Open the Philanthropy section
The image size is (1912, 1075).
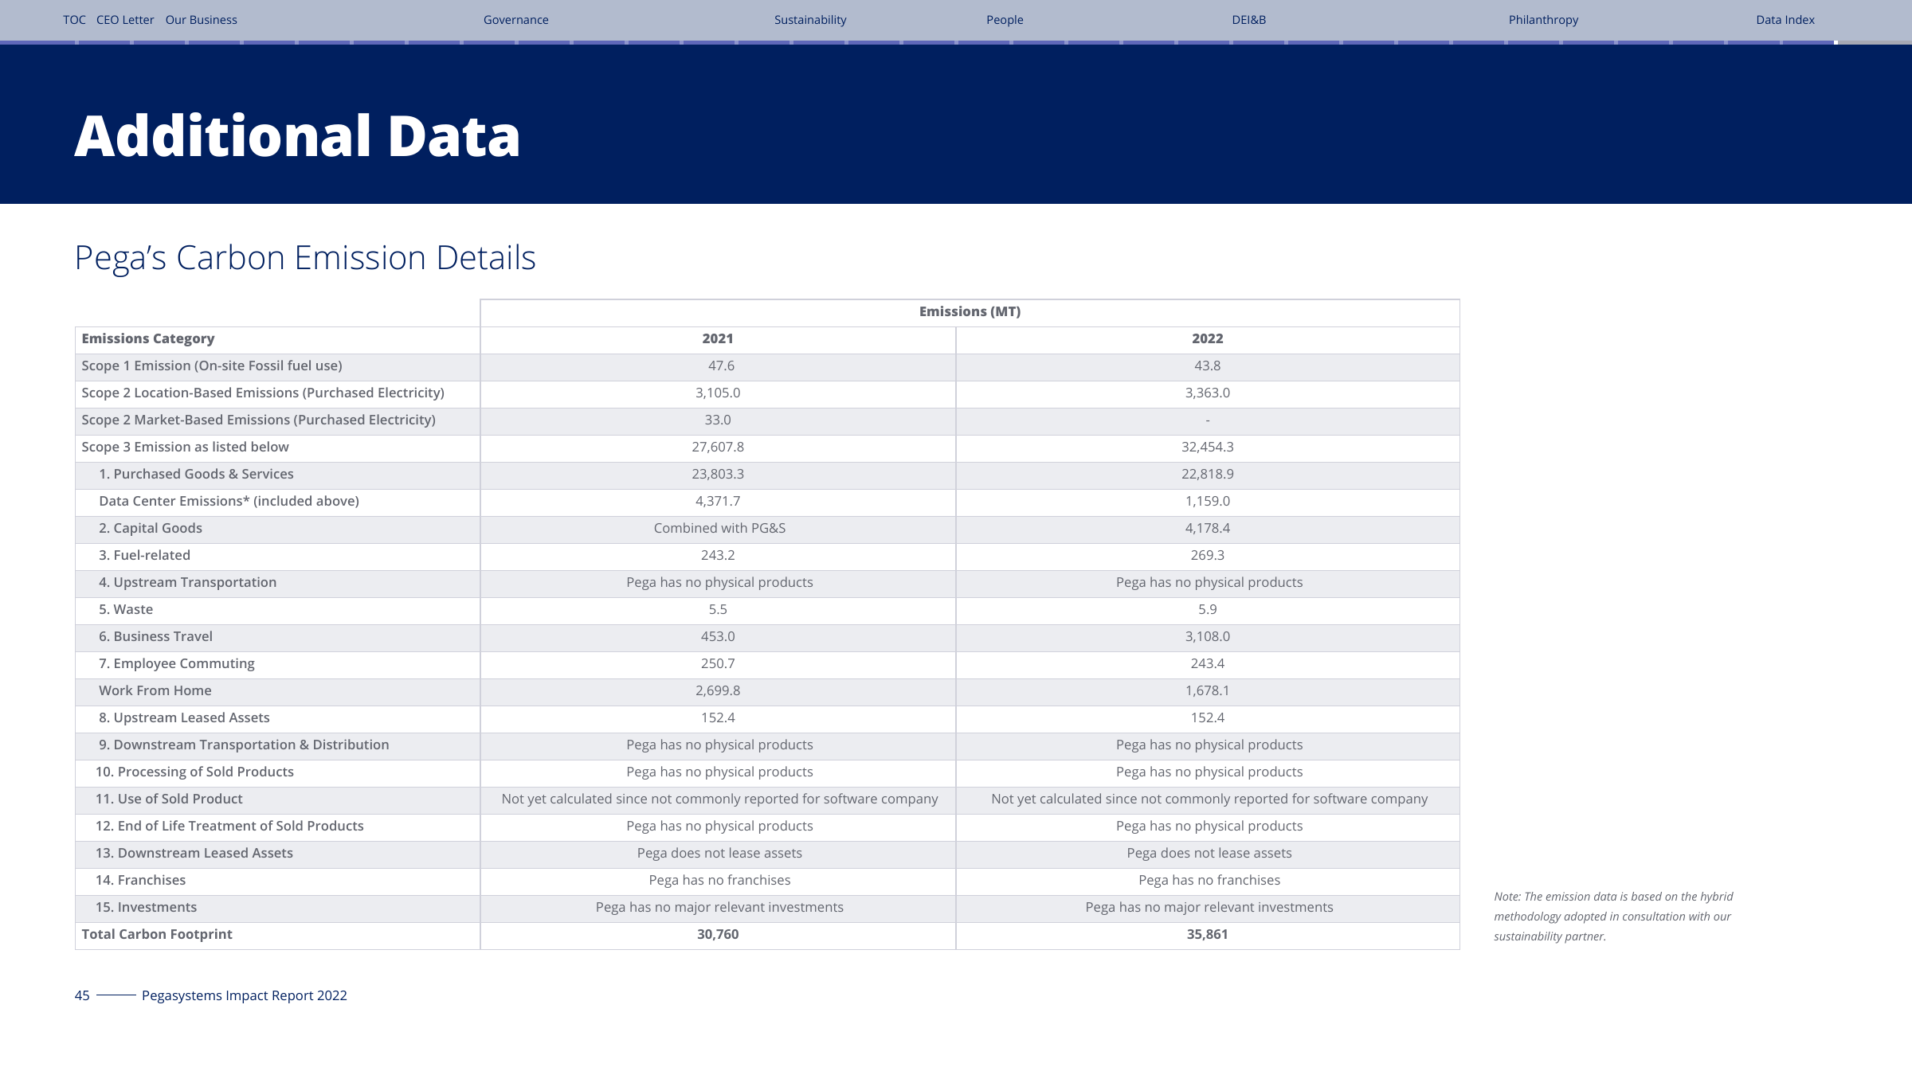1543,20
